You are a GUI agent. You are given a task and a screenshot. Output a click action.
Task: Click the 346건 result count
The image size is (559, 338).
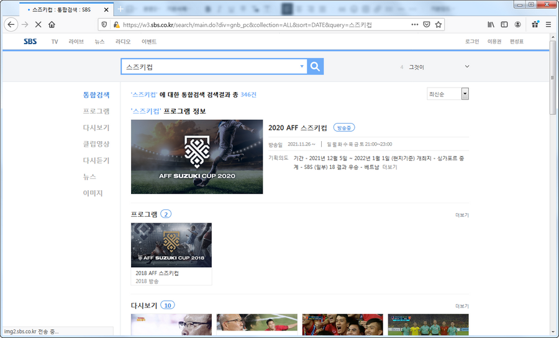pyautogui.click(x=248, y=94)
